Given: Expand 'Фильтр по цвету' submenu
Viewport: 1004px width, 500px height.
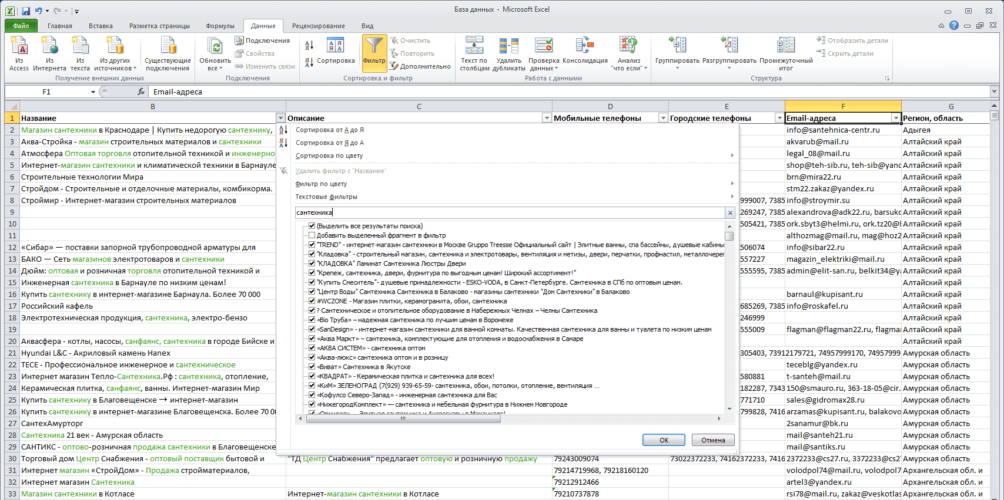Looking at the screenshot, I should (x=732, y=184).
